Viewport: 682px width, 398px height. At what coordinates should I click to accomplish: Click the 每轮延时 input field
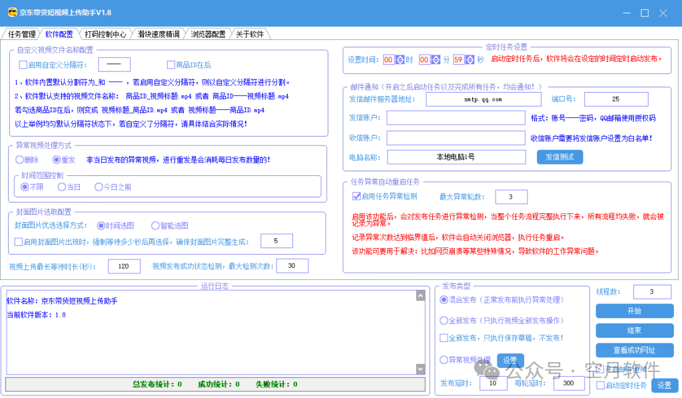[569, 383]
